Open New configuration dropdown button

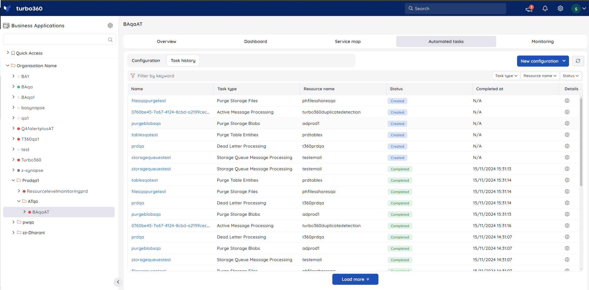[x=543, y=61]
